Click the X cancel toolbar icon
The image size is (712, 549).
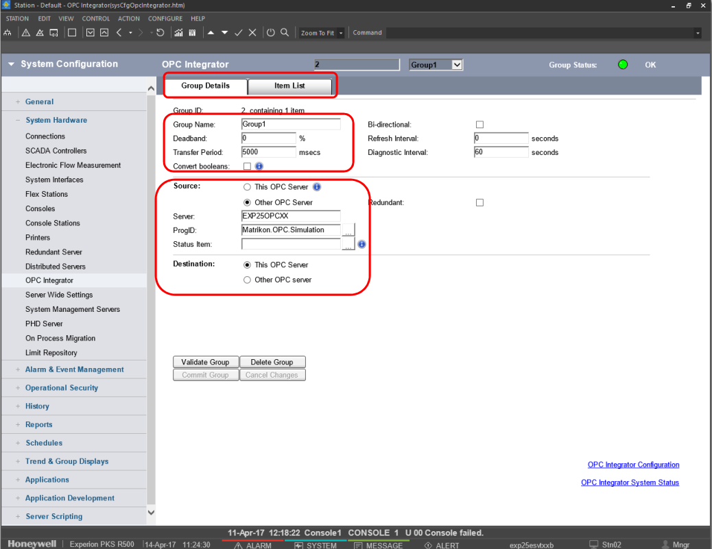click(252, 33)
